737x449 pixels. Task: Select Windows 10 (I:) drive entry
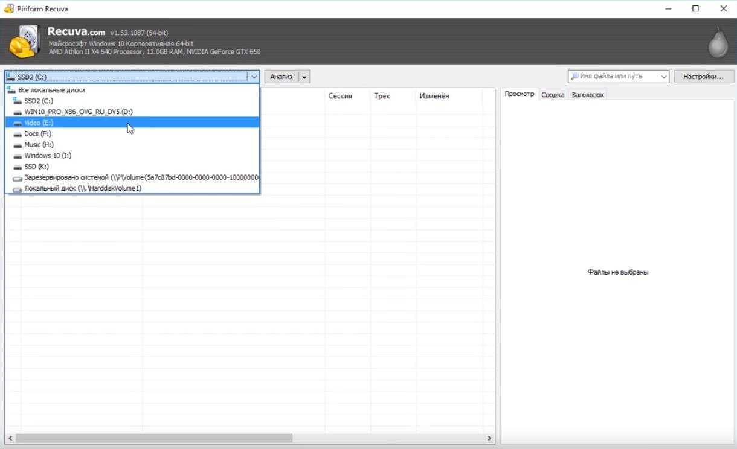(132, 156)
